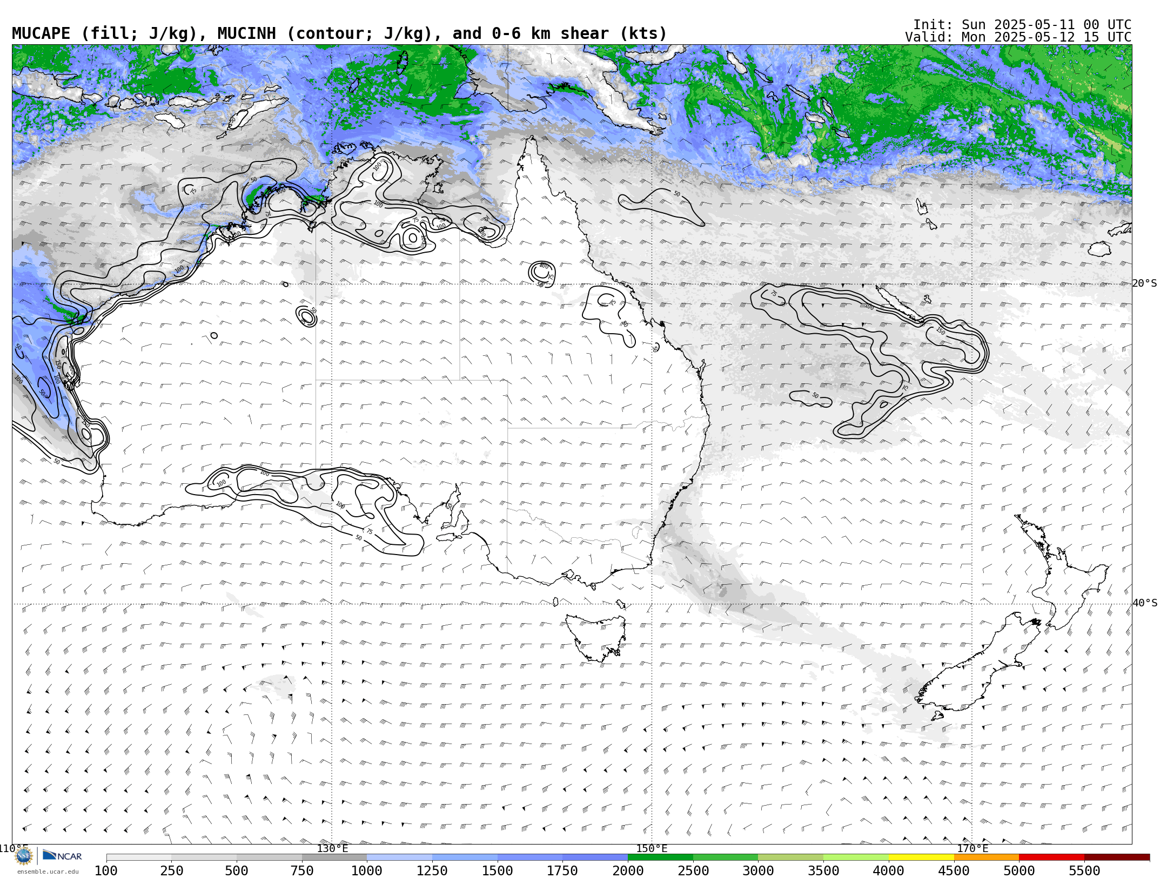Click the colorbar label 4000
This screenshot has height=878, width=1167.
[889, 871]
